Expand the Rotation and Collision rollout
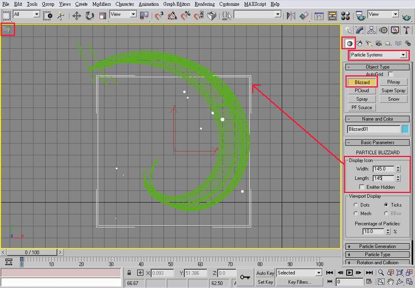The height and width of the screenshot is (288, 415). coord(378,263)
